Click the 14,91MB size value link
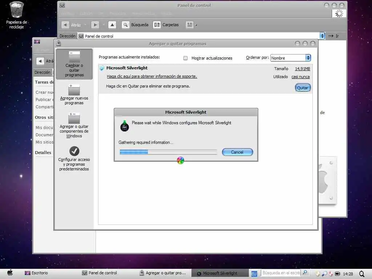This screenshot has height=279, width=372. (x=302, y=69)
